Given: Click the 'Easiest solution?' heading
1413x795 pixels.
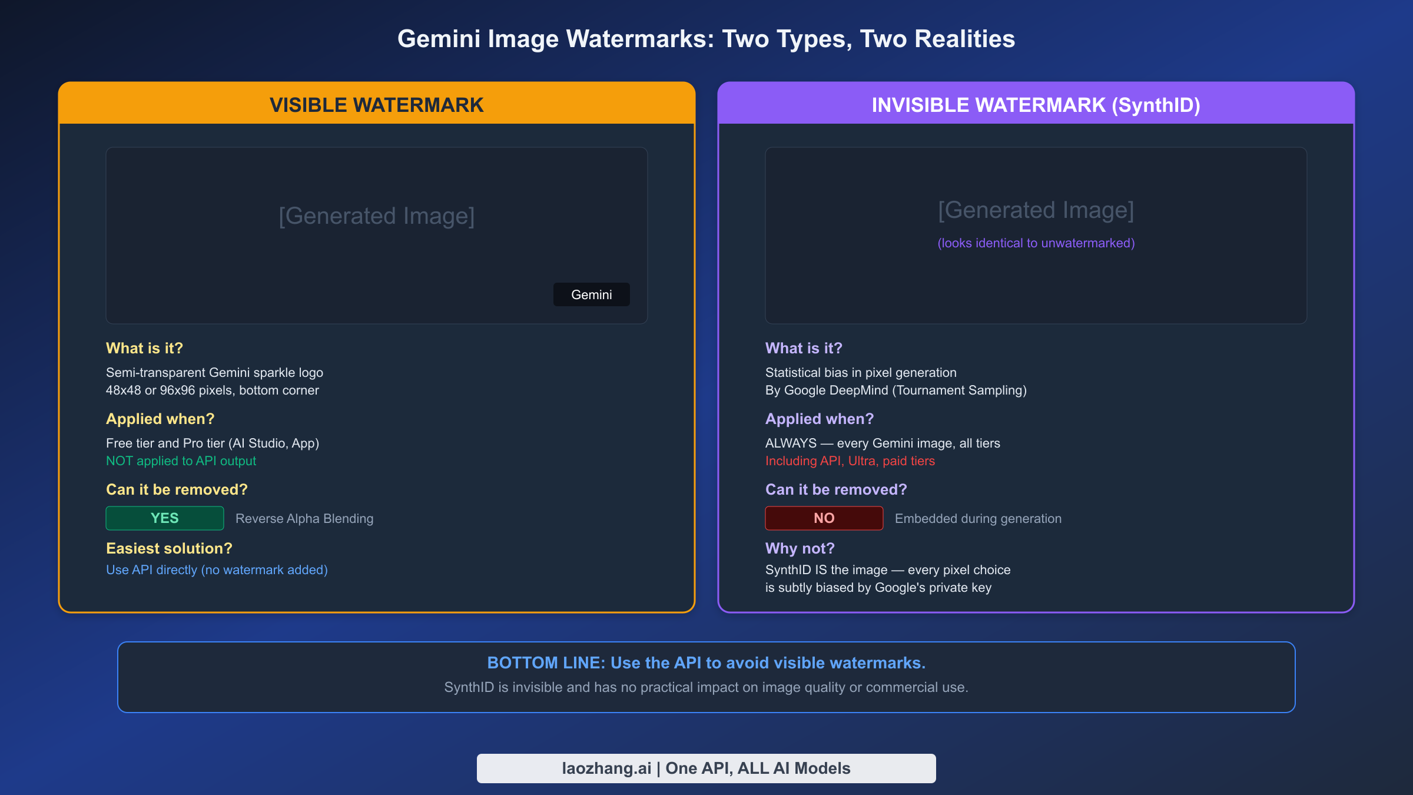Looking at the screenshot, I should click(169, 548).
